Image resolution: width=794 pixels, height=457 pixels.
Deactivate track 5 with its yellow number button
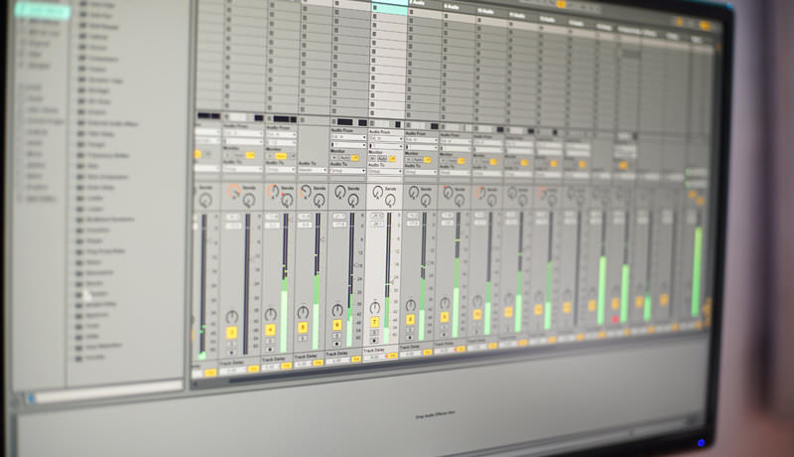[x=303, y=327]
